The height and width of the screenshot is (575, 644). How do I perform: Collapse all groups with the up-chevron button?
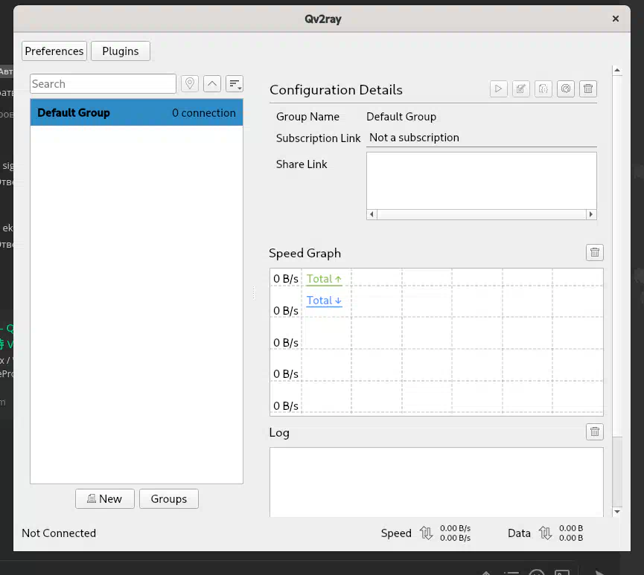(212, 84)
